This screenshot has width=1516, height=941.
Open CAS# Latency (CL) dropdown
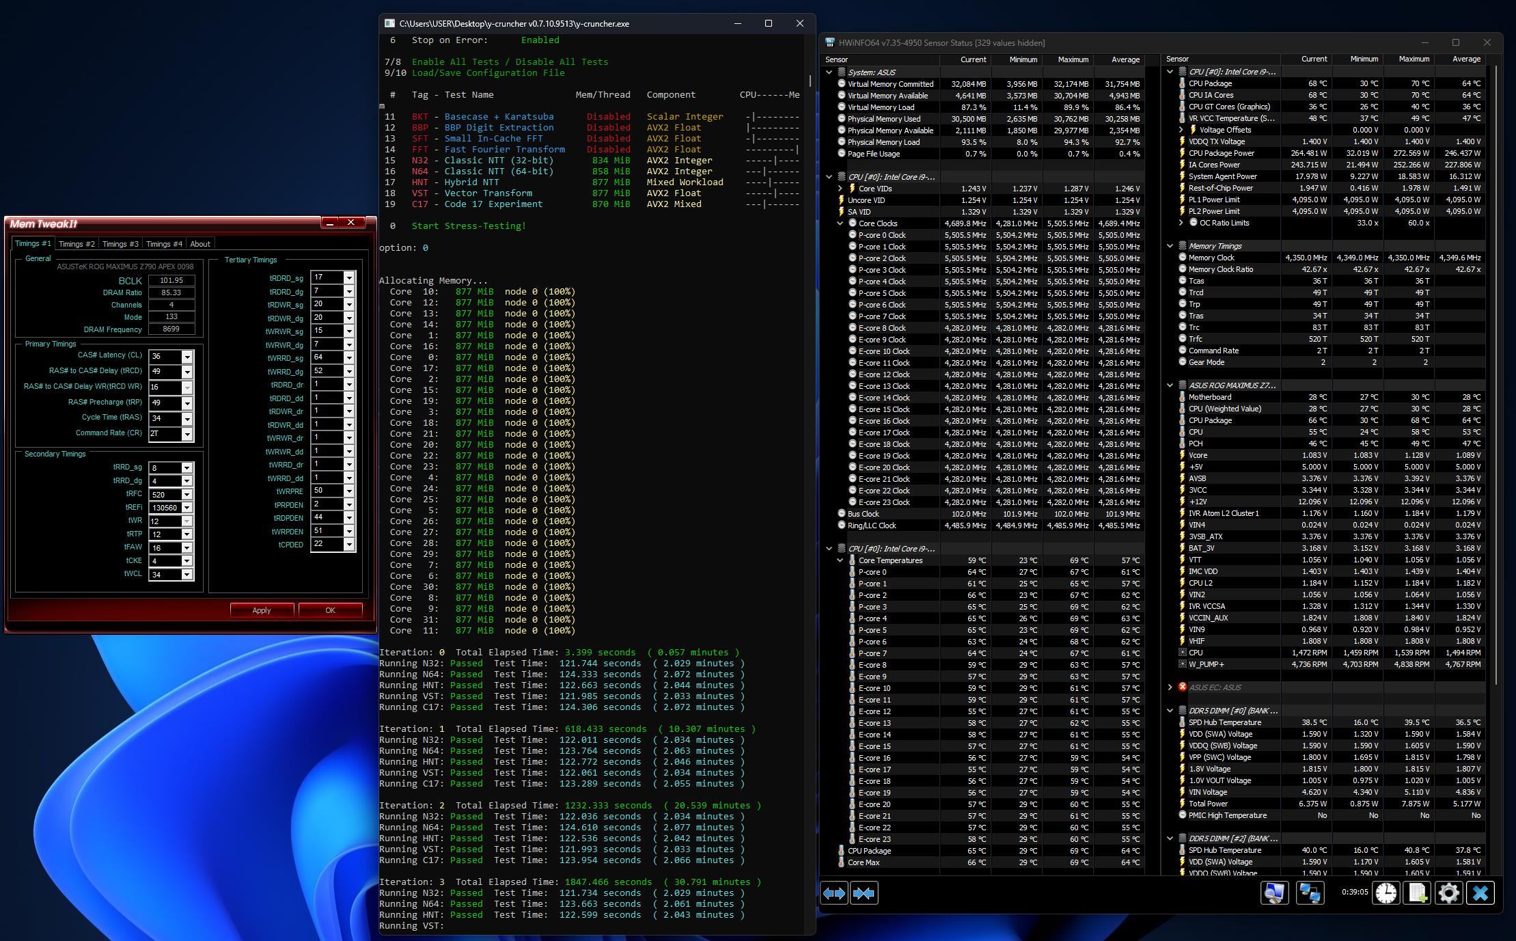[187, 357]
